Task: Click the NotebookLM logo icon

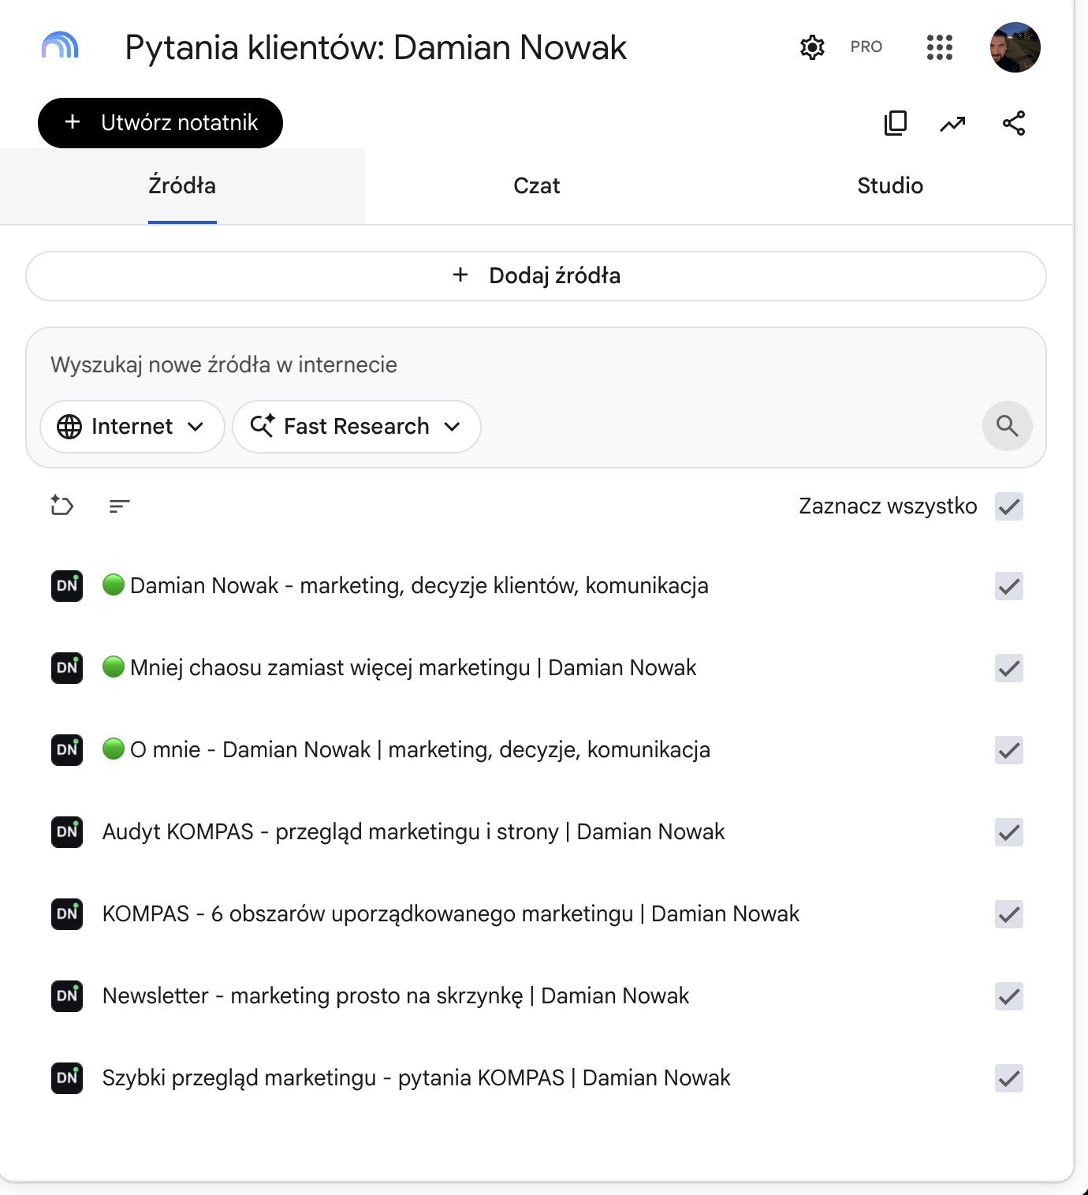Action: point(61,46)
